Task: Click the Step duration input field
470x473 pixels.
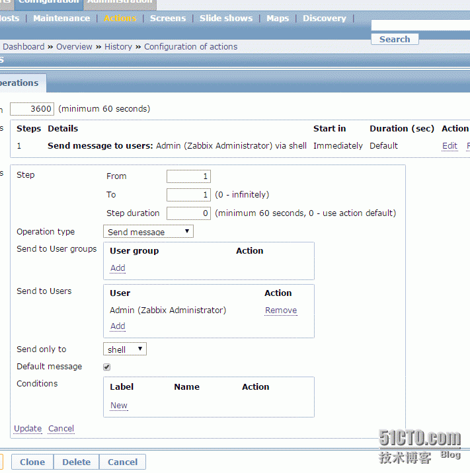Action: 188,213
